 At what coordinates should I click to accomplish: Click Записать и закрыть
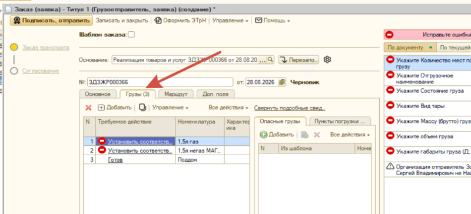[122, 21]
